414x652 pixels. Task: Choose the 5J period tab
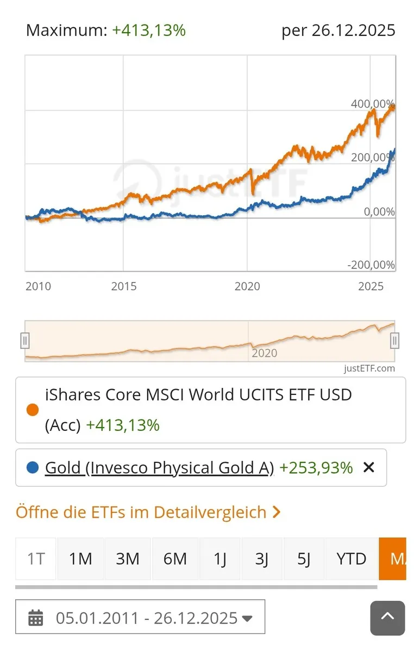click(304, 559)
